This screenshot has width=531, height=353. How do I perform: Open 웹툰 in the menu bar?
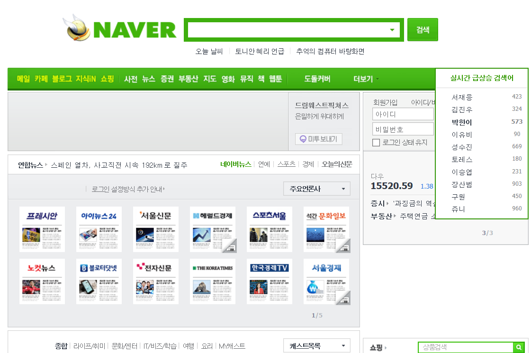[275, 79]
